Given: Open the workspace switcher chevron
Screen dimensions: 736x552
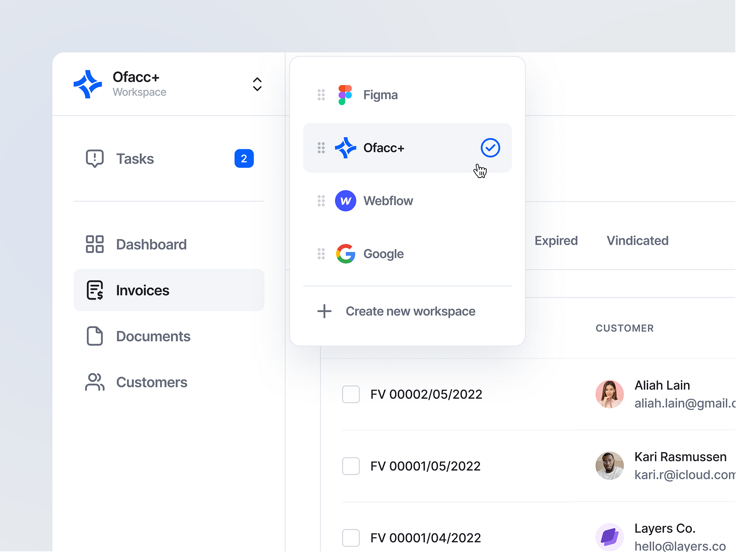Looking at the screenshot, I should click(257, 84).
